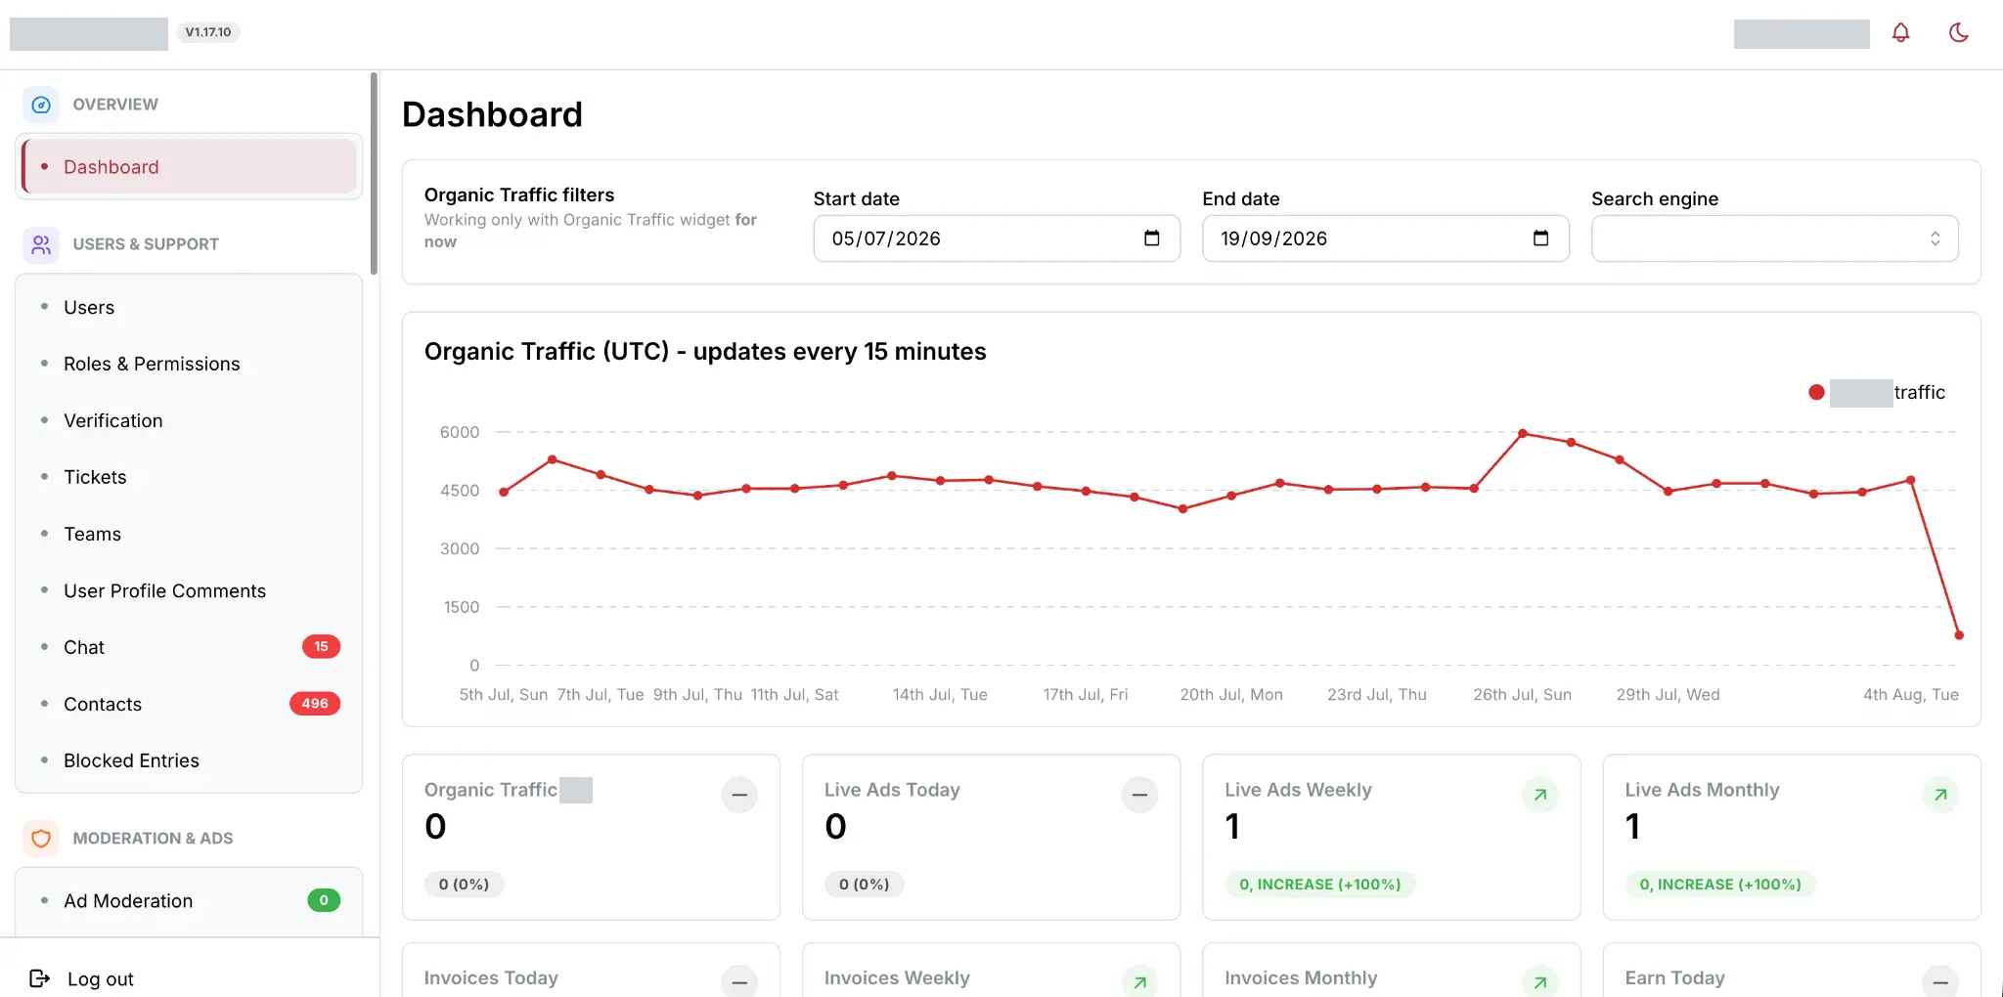The image size is (2003, 997).
Task: Open Blocked Entries
Action: 189,760
